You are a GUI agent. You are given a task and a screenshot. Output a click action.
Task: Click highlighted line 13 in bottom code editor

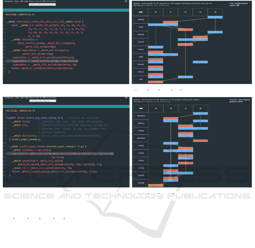62,153
